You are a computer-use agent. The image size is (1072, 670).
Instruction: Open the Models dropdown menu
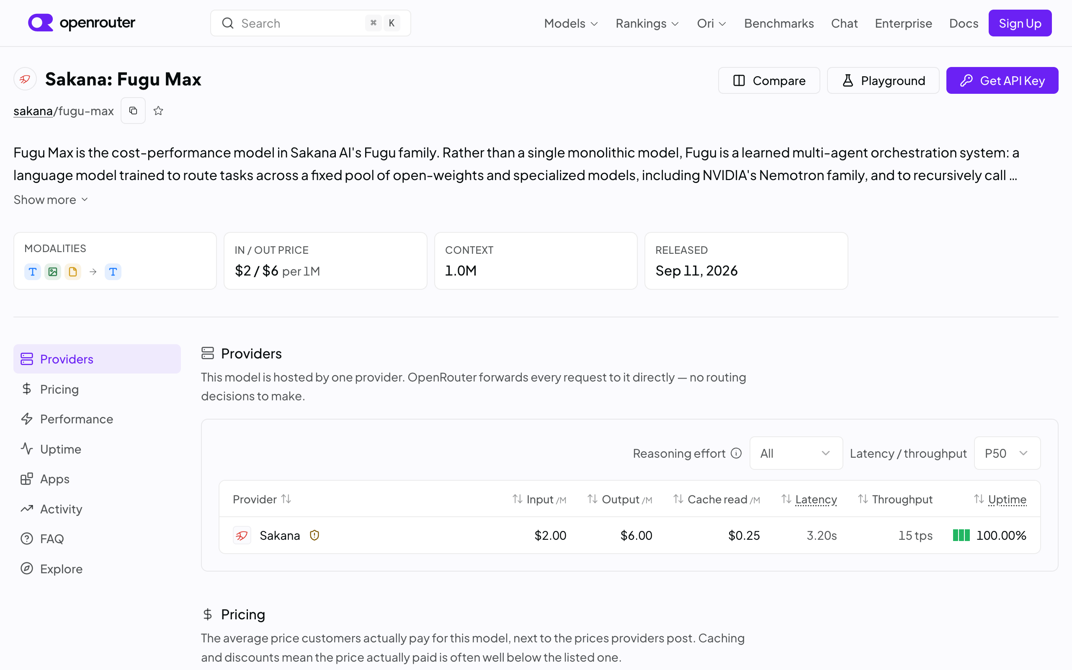click(571, 23)
